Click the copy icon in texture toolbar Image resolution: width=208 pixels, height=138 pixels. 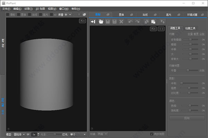[x=146, y=21]
